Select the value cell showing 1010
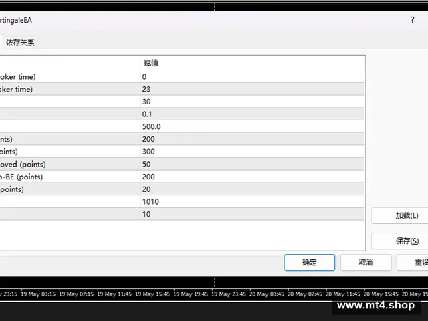The height and width of the screenshot is (321, 428). [253, 202]
